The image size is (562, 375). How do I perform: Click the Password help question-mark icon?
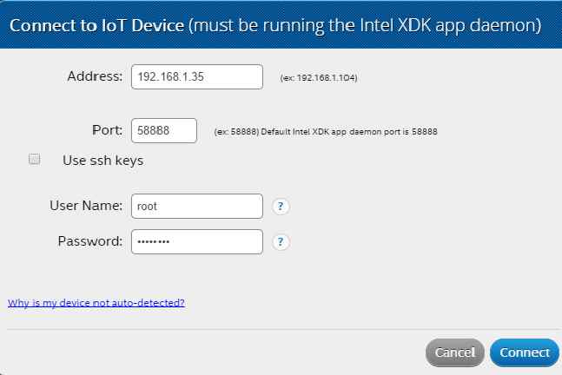(281, 242)
